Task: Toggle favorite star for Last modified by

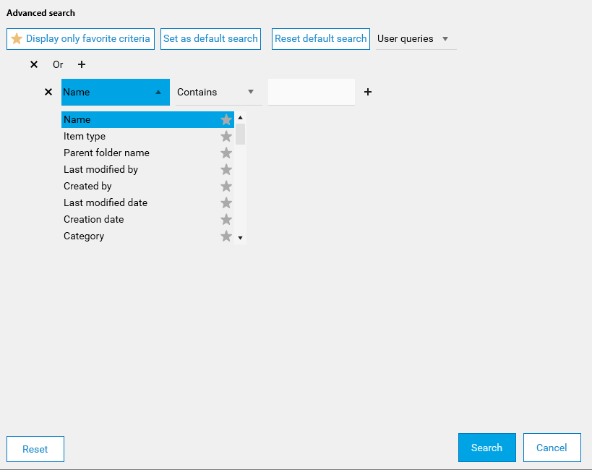Action: [x=226, y=170]
